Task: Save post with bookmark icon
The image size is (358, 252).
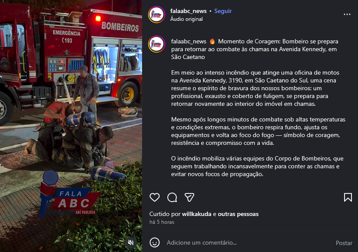Action: [348, 197]
